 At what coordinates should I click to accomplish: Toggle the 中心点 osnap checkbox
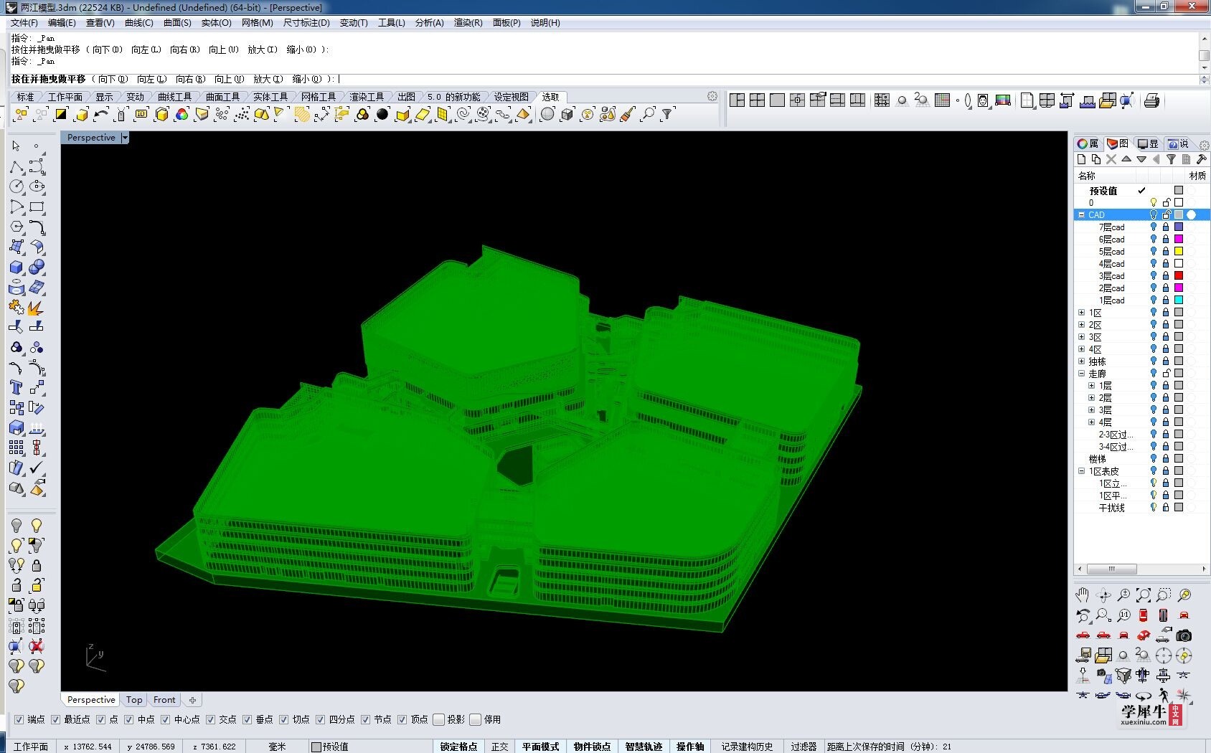[166, 719]
